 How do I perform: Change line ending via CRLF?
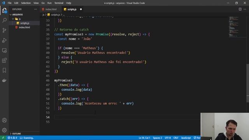pos(176,138)
